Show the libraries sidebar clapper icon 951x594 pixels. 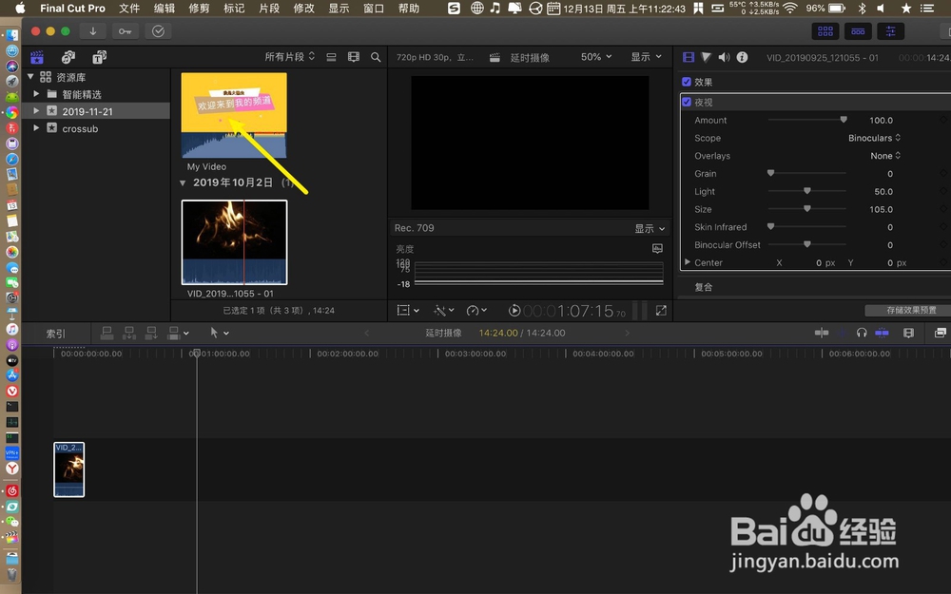coord(37,57)
